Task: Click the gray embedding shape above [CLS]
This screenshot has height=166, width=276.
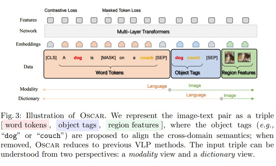Action: coord(50,44)
